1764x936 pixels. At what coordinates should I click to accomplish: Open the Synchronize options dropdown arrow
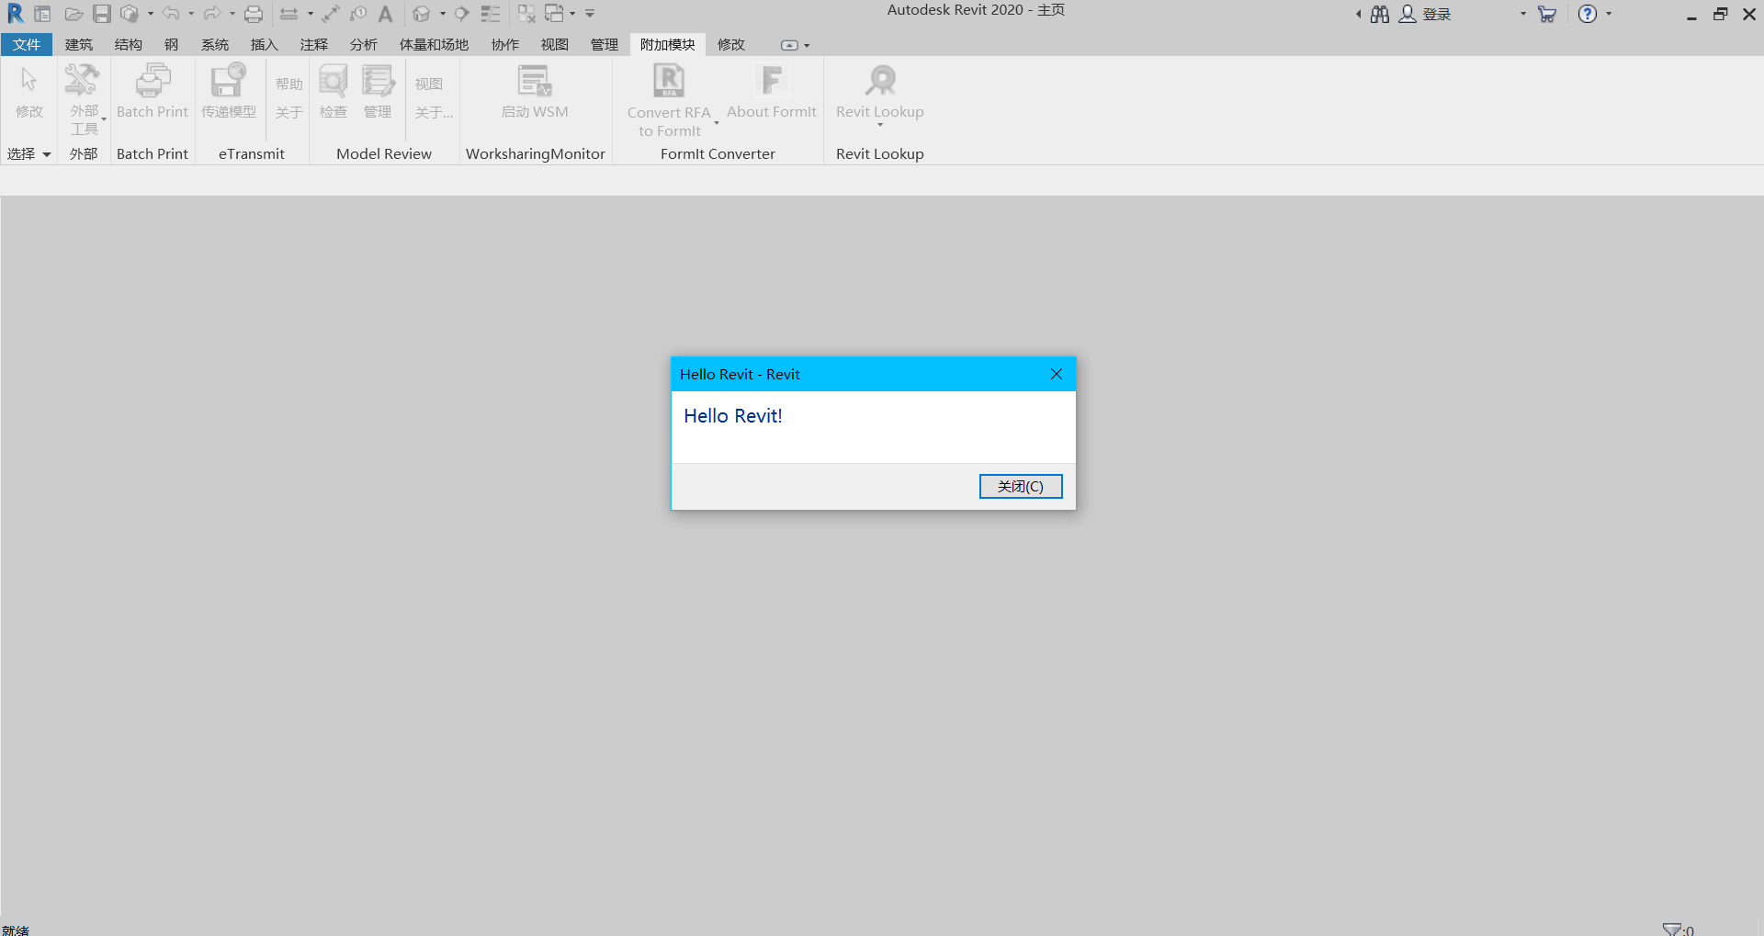point(150,14)
